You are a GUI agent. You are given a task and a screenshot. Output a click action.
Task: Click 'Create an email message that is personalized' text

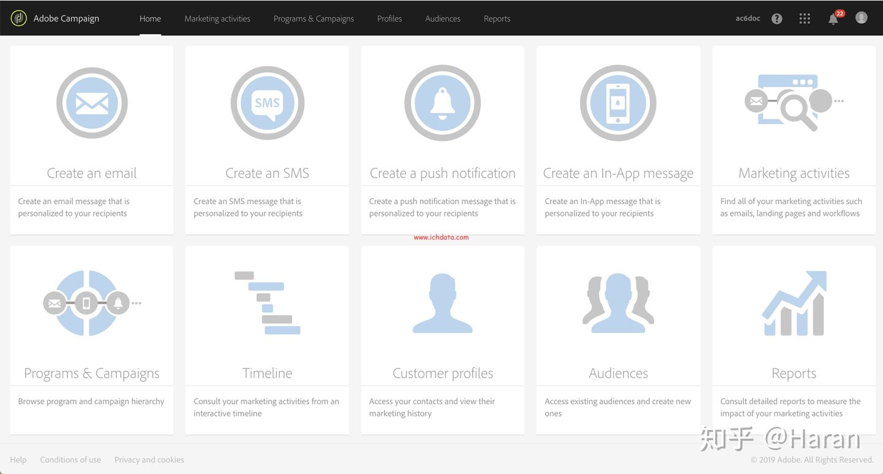[x=74, y=207]
